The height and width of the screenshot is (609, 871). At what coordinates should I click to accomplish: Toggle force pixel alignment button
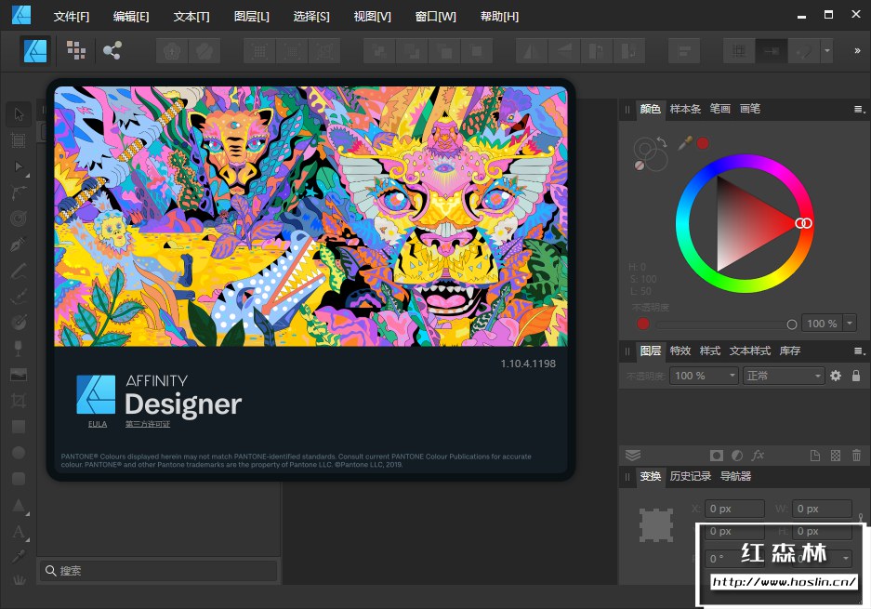point(739,52)
